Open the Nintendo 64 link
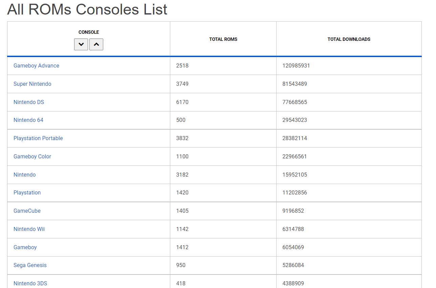Image resolution: width=436 pixels, height=288 pixels. pyautogui.click(x=28, y=120)
